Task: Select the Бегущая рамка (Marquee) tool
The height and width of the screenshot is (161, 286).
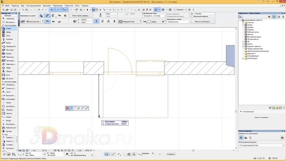Action: click(9, 22)
